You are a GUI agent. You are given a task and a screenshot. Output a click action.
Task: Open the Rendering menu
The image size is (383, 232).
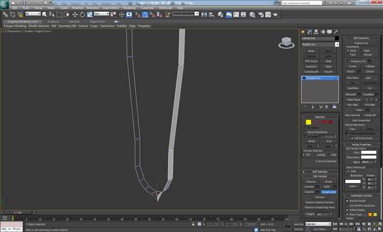click(129, 8)
